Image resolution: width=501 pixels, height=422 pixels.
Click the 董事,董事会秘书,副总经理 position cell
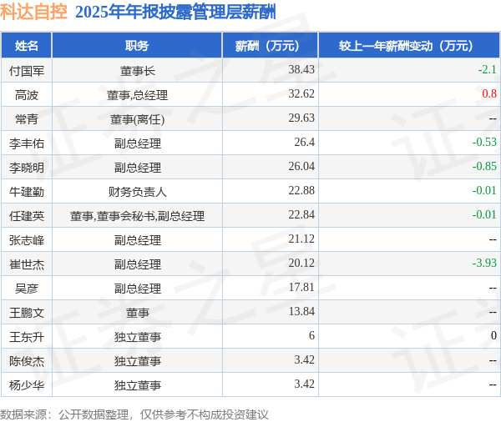point(138,216)
